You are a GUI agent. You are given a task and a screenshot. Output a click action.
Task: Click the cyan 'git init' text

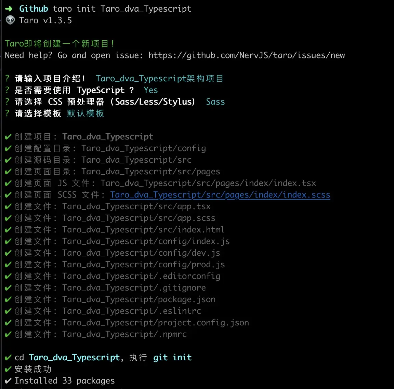(x=172, y=358)
